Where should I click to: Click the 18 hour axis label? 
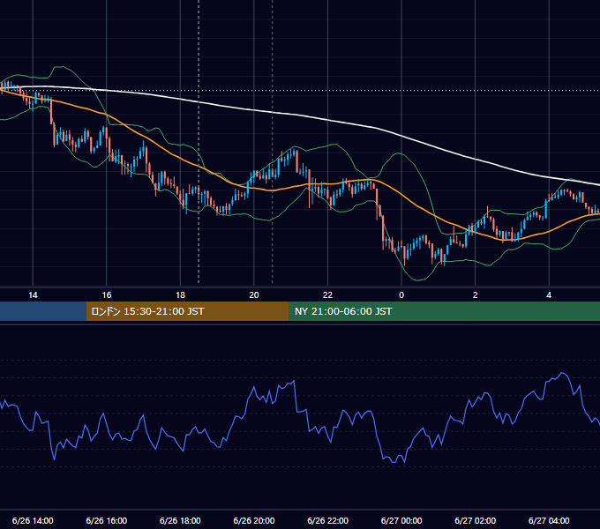(180, 295)
